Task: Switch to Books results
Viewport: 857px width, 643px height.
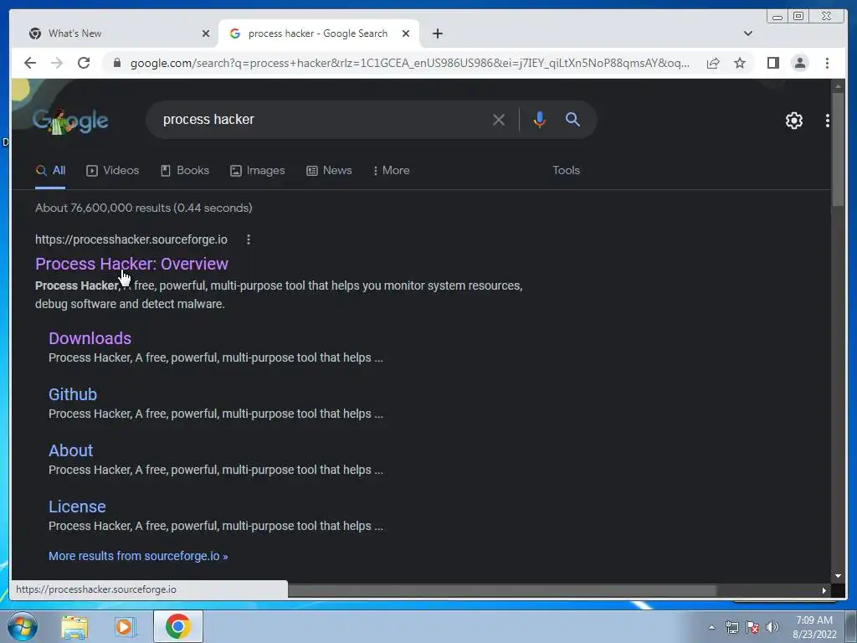Action: click(x=185, y=171)
